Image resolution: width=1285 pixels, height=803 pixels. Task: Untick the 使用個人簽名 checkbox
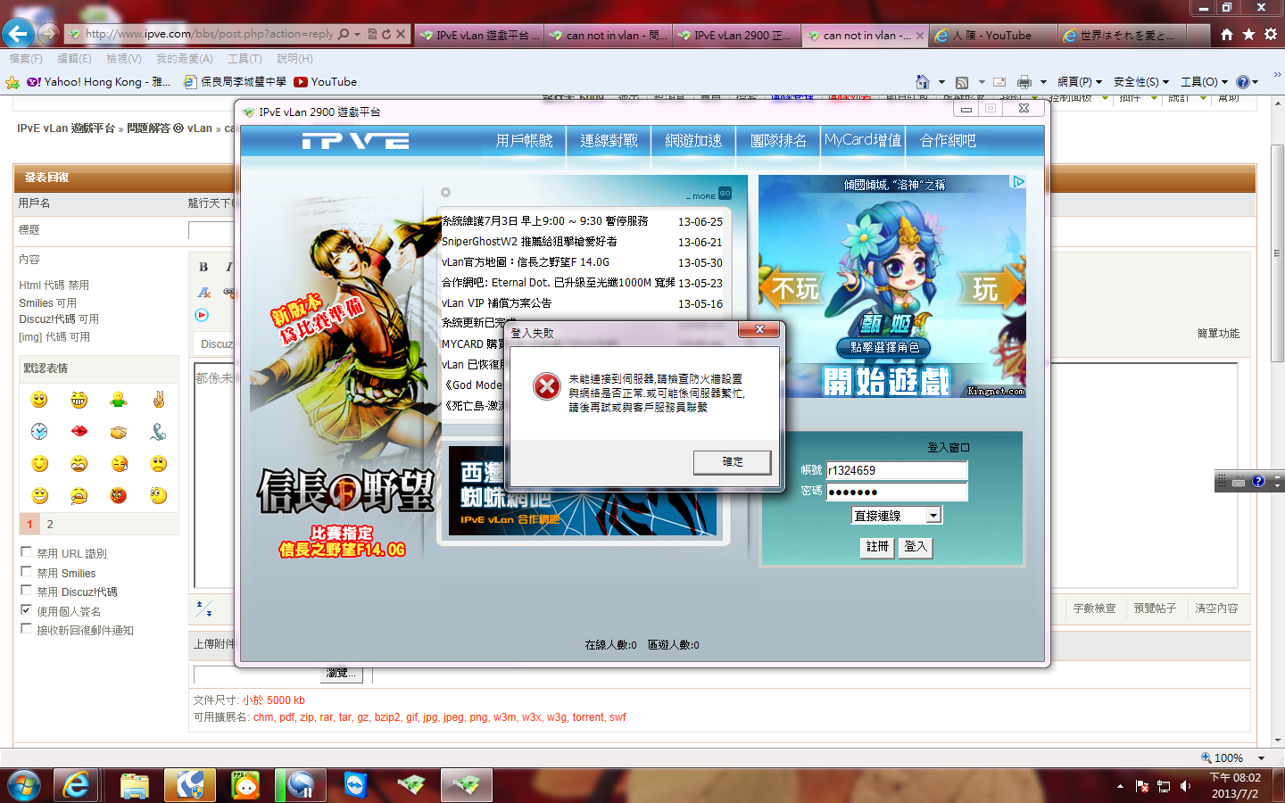pyautogui.click(x=26, y=610)
